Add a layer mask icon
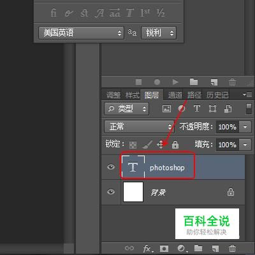Image resolution: width=255 pixels, height=255 pixels. [164, 248]
